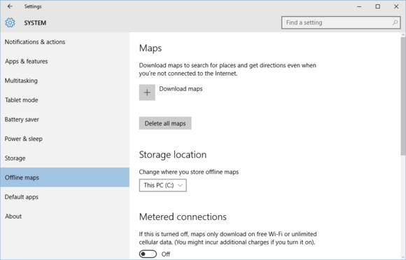Select Offline maps in the sidebar
This screenshot has height=260, width=406.
(64, 177)
